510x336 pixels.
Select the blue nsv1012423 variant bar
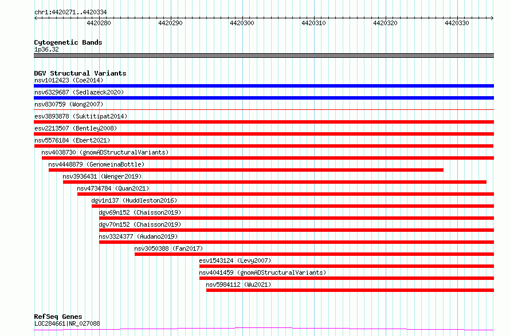(264, 86)
